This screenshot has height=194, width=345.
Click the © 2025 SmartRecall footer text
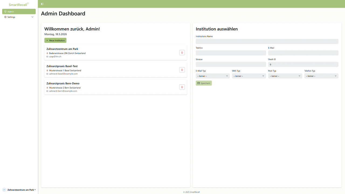pyautogui.click(x=191, y=192)
